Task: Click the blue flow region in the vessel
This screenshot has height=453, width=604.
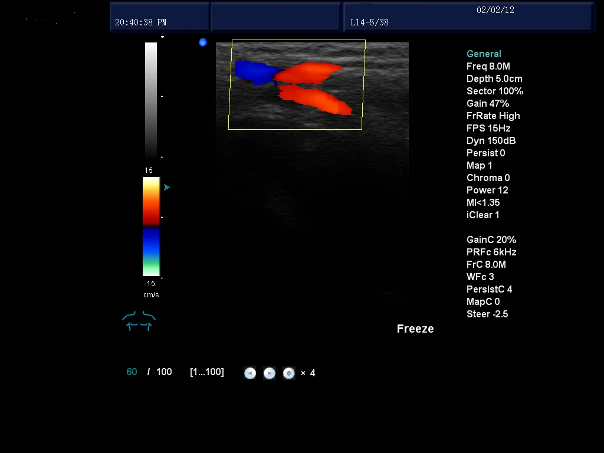Action: click(257, 72)
